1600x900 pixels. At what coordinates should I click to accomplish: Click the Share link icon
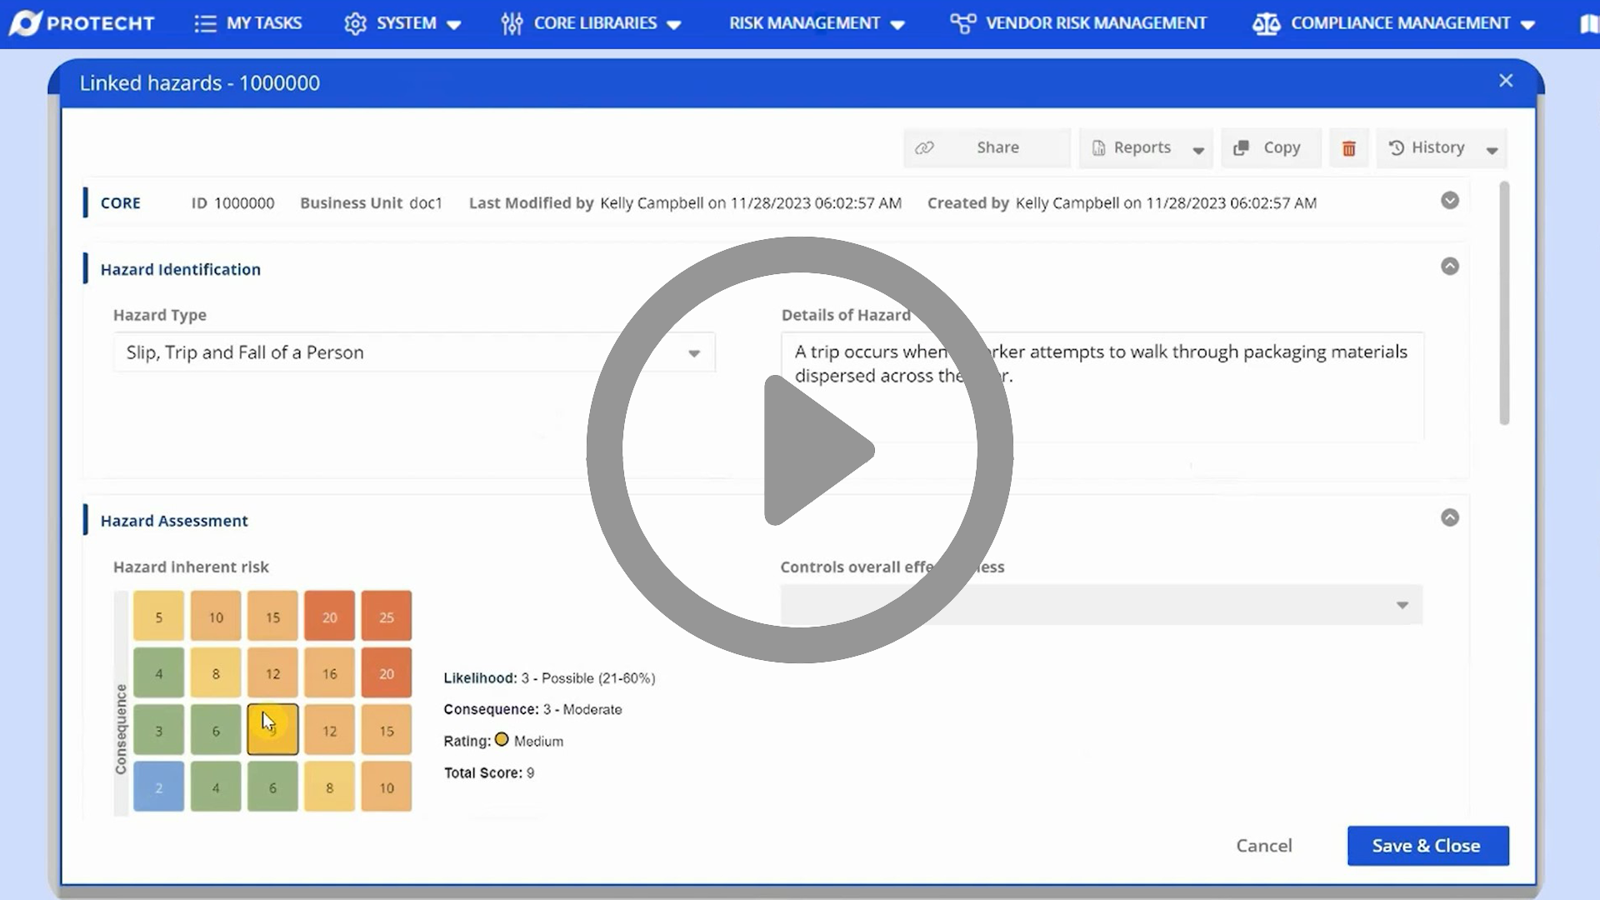click(x=926, y=147)
